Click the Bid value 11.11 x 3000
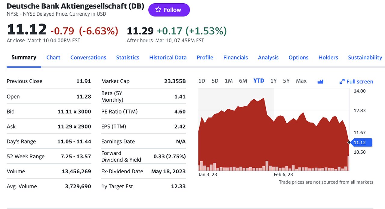Image resolution: width=385 pixels, height=209 pixels. pos(74,111)
